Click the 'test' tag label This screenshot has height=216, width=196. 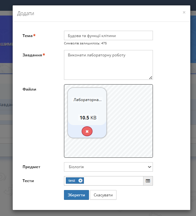[72, 181]
